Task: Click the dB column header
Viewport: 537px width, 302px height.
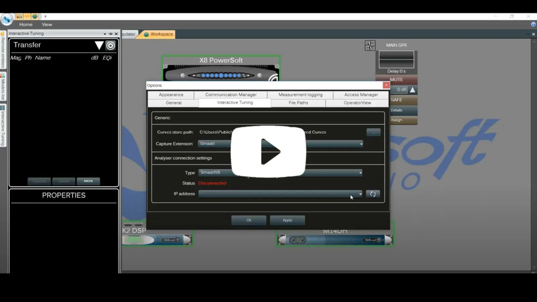Action: coord(95,58)
